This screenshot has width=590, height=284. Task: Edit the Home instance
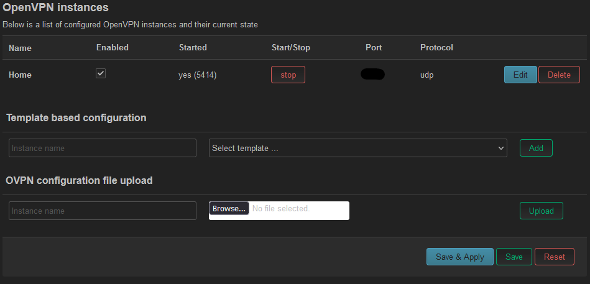pyautogui.click(x=520, y=75)
